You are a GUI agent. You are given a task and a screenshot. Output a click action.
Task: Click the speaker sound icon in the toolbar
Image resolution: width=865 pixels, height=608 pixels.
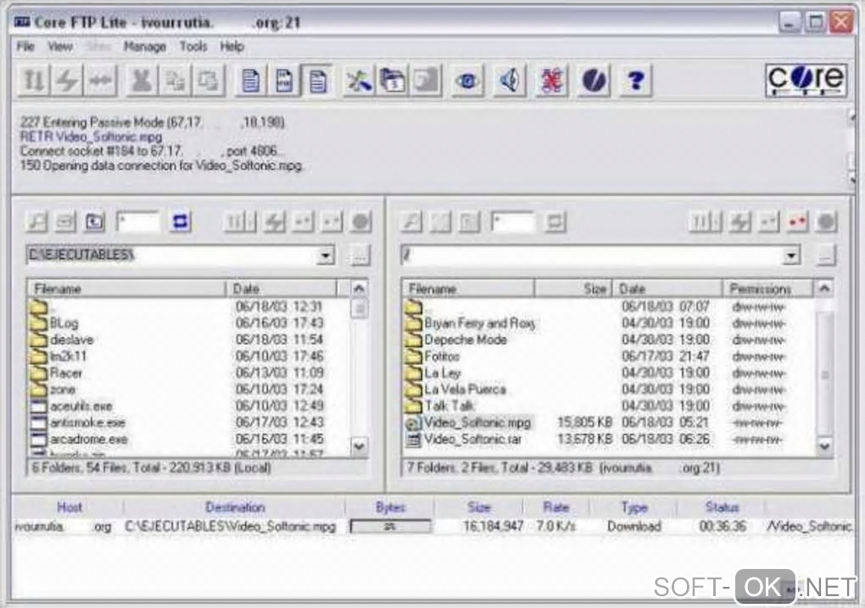tap(510, 81)
